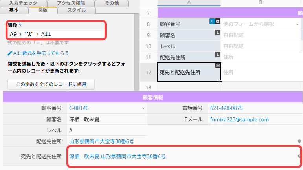
Task: Click the 顧客名 label cell in the sheet
Action: (189, 35)
